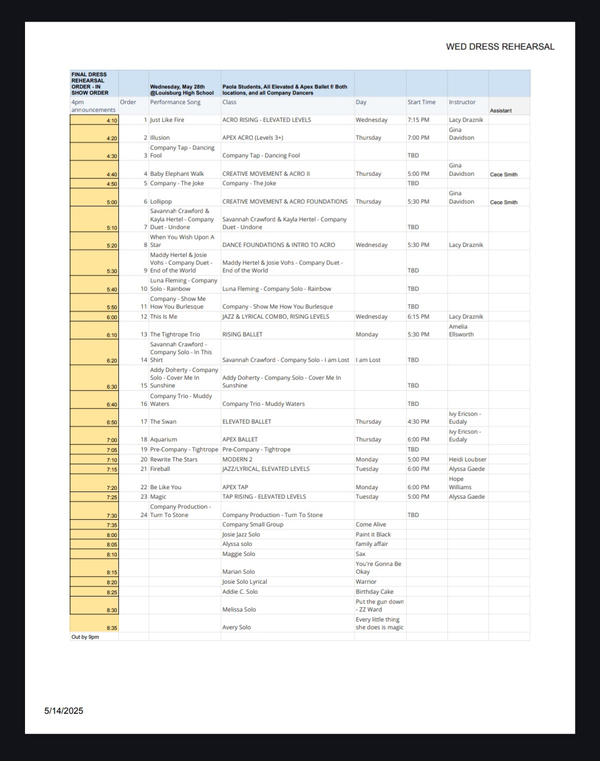The image size is (600, 761).
Task: Click the 'This Is Me' song cell
Action: (184, 317)
